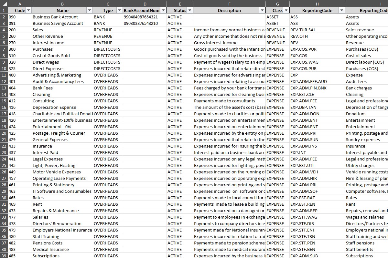Click bank account number 890303876543210

pos(145,23)
